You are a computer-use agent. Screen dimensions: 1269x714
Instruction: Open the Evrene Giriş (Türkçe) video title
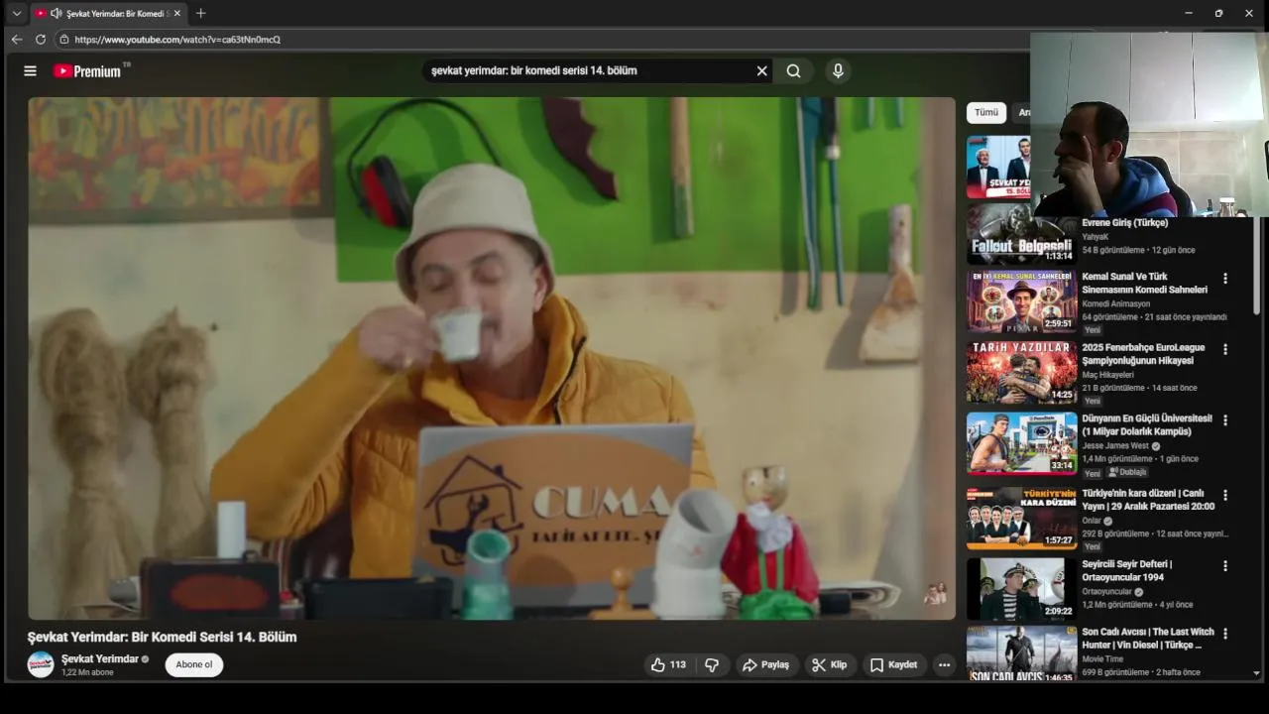pos(1125,223)
